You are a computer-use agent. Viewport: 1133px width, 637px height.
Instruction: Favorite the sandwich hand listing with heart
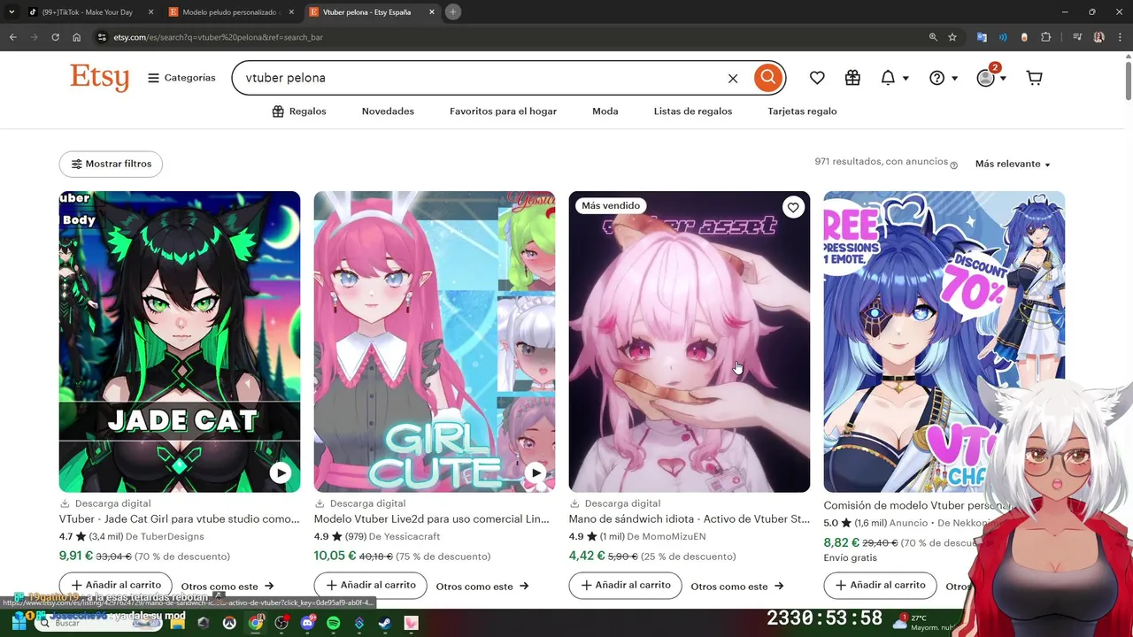793,207
